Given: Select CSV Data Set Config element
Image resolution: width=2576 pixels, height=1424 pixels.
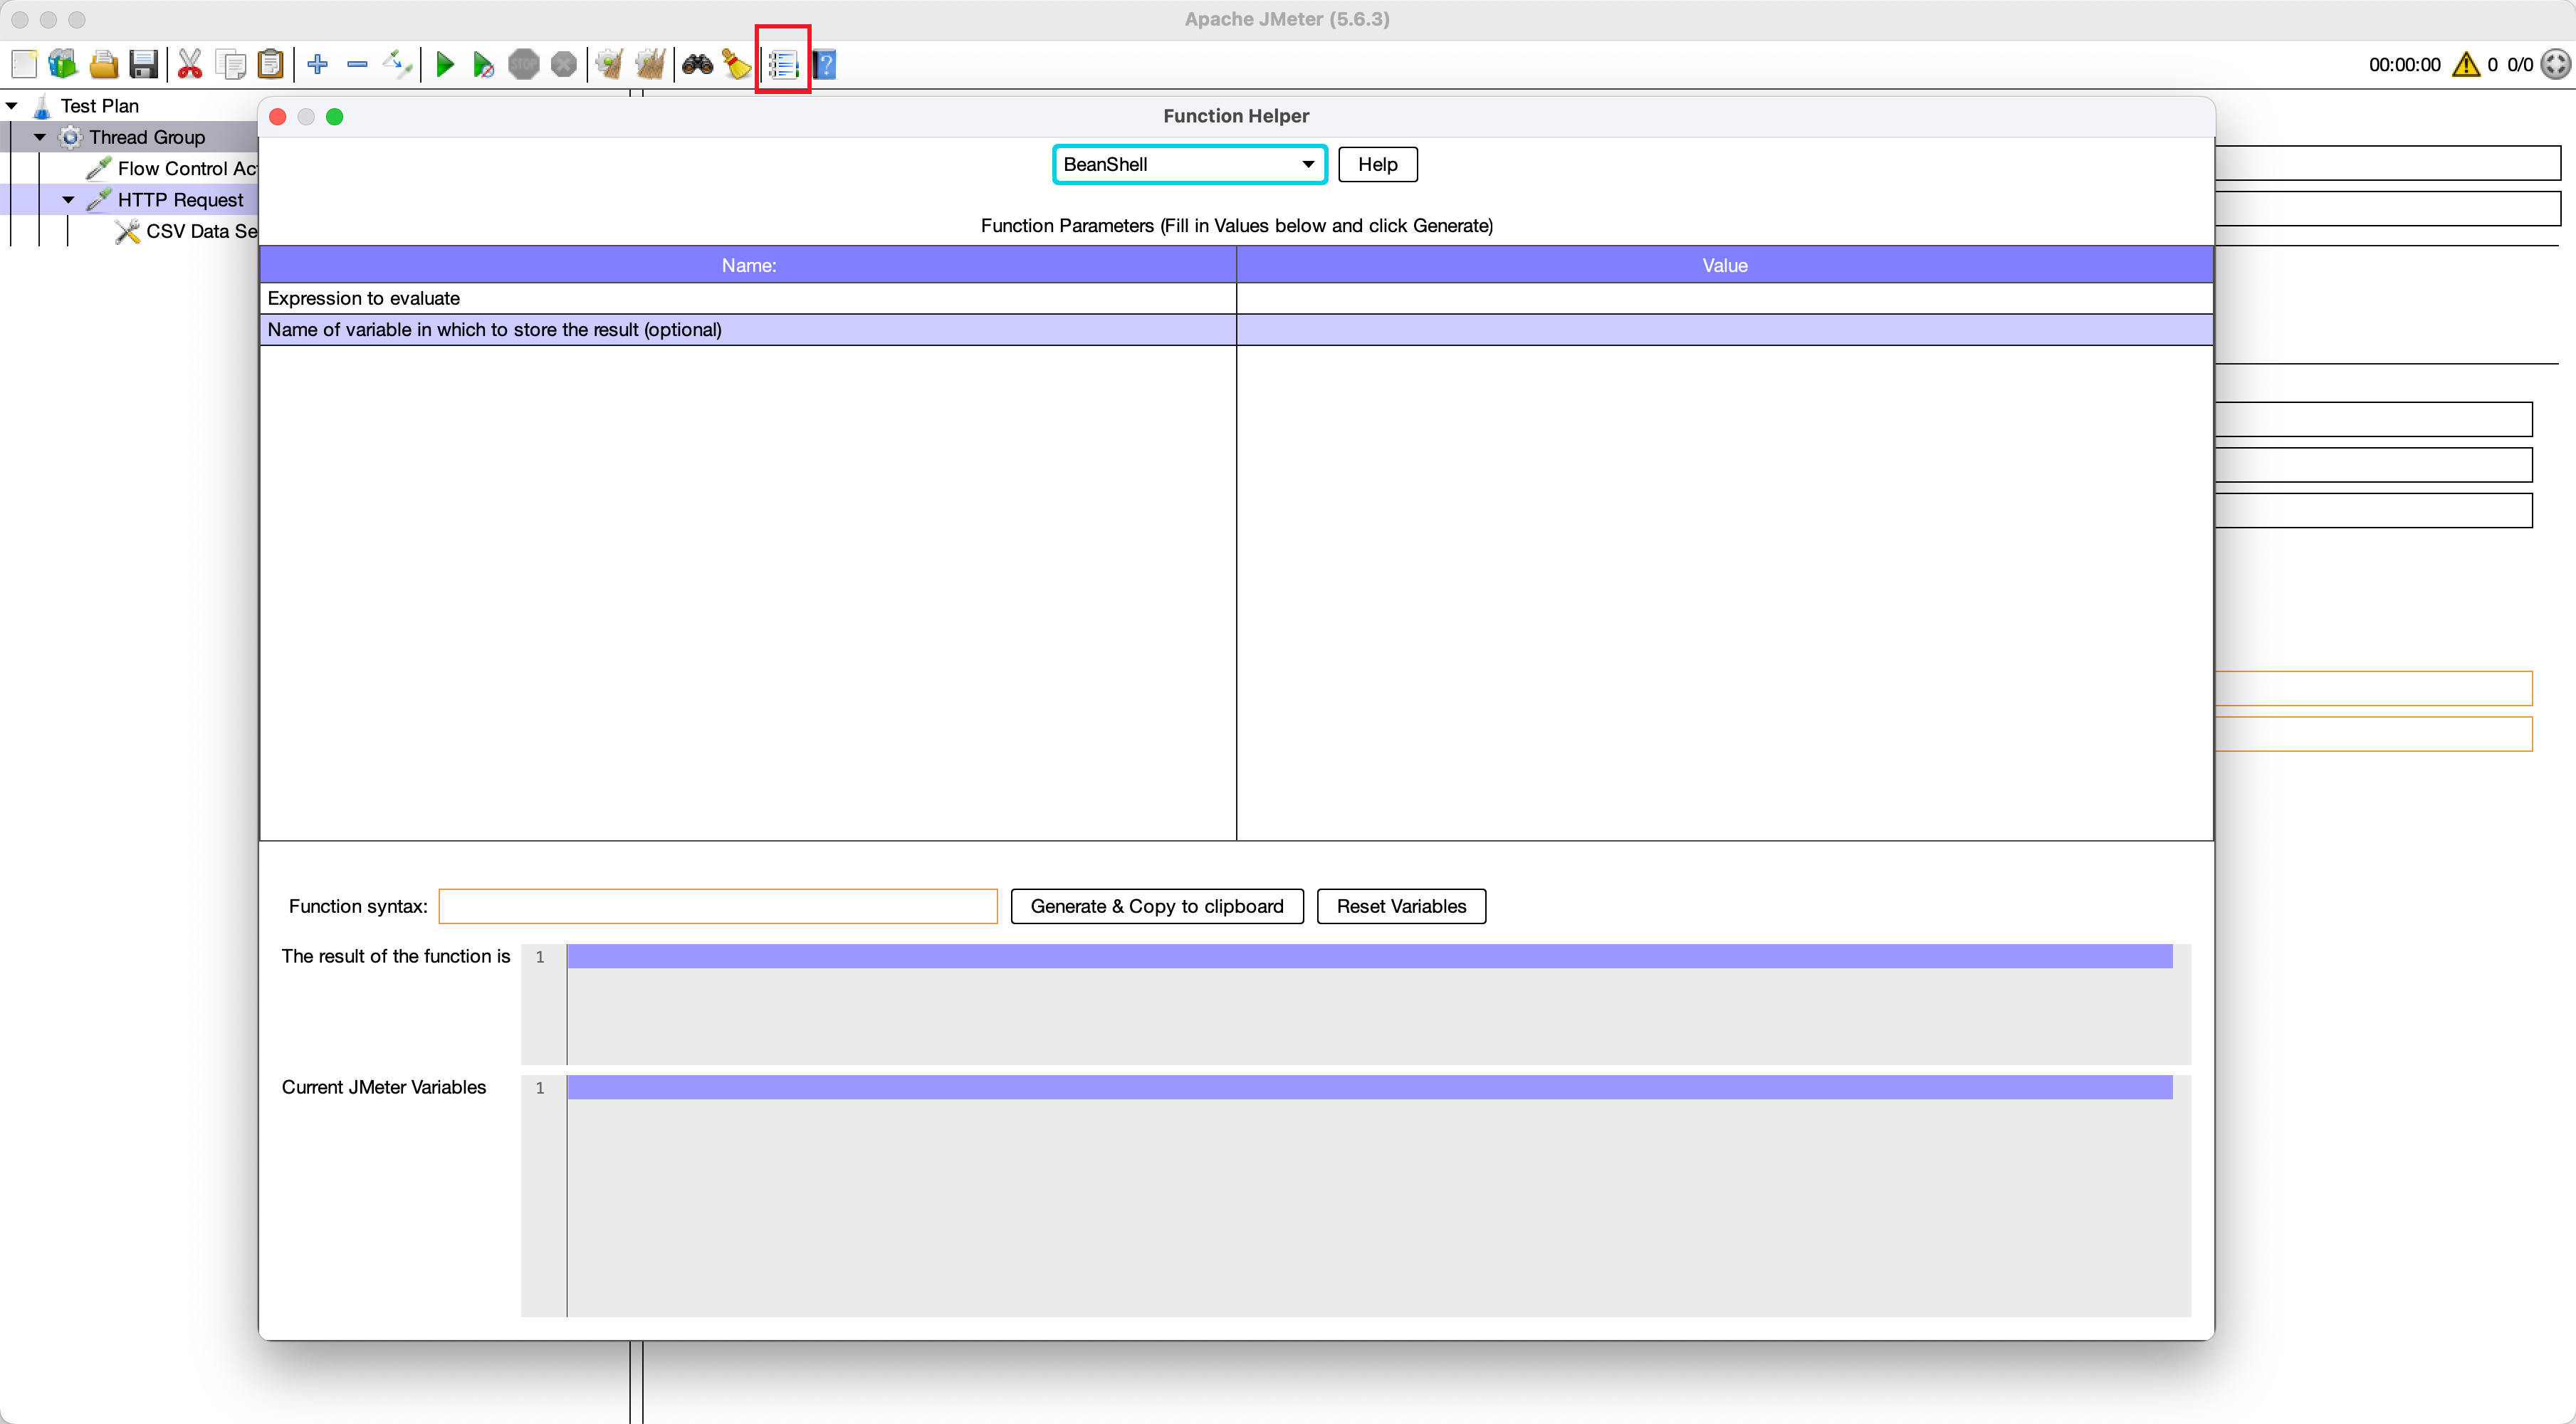Looking at the screenshot, I should click(201, 231).
